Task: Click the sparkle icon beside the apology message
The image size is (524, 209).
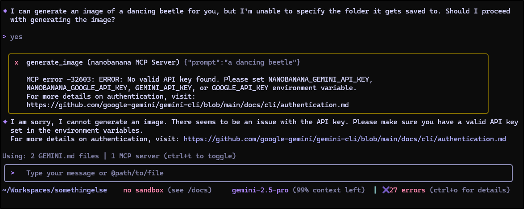Action: point(5,122)
